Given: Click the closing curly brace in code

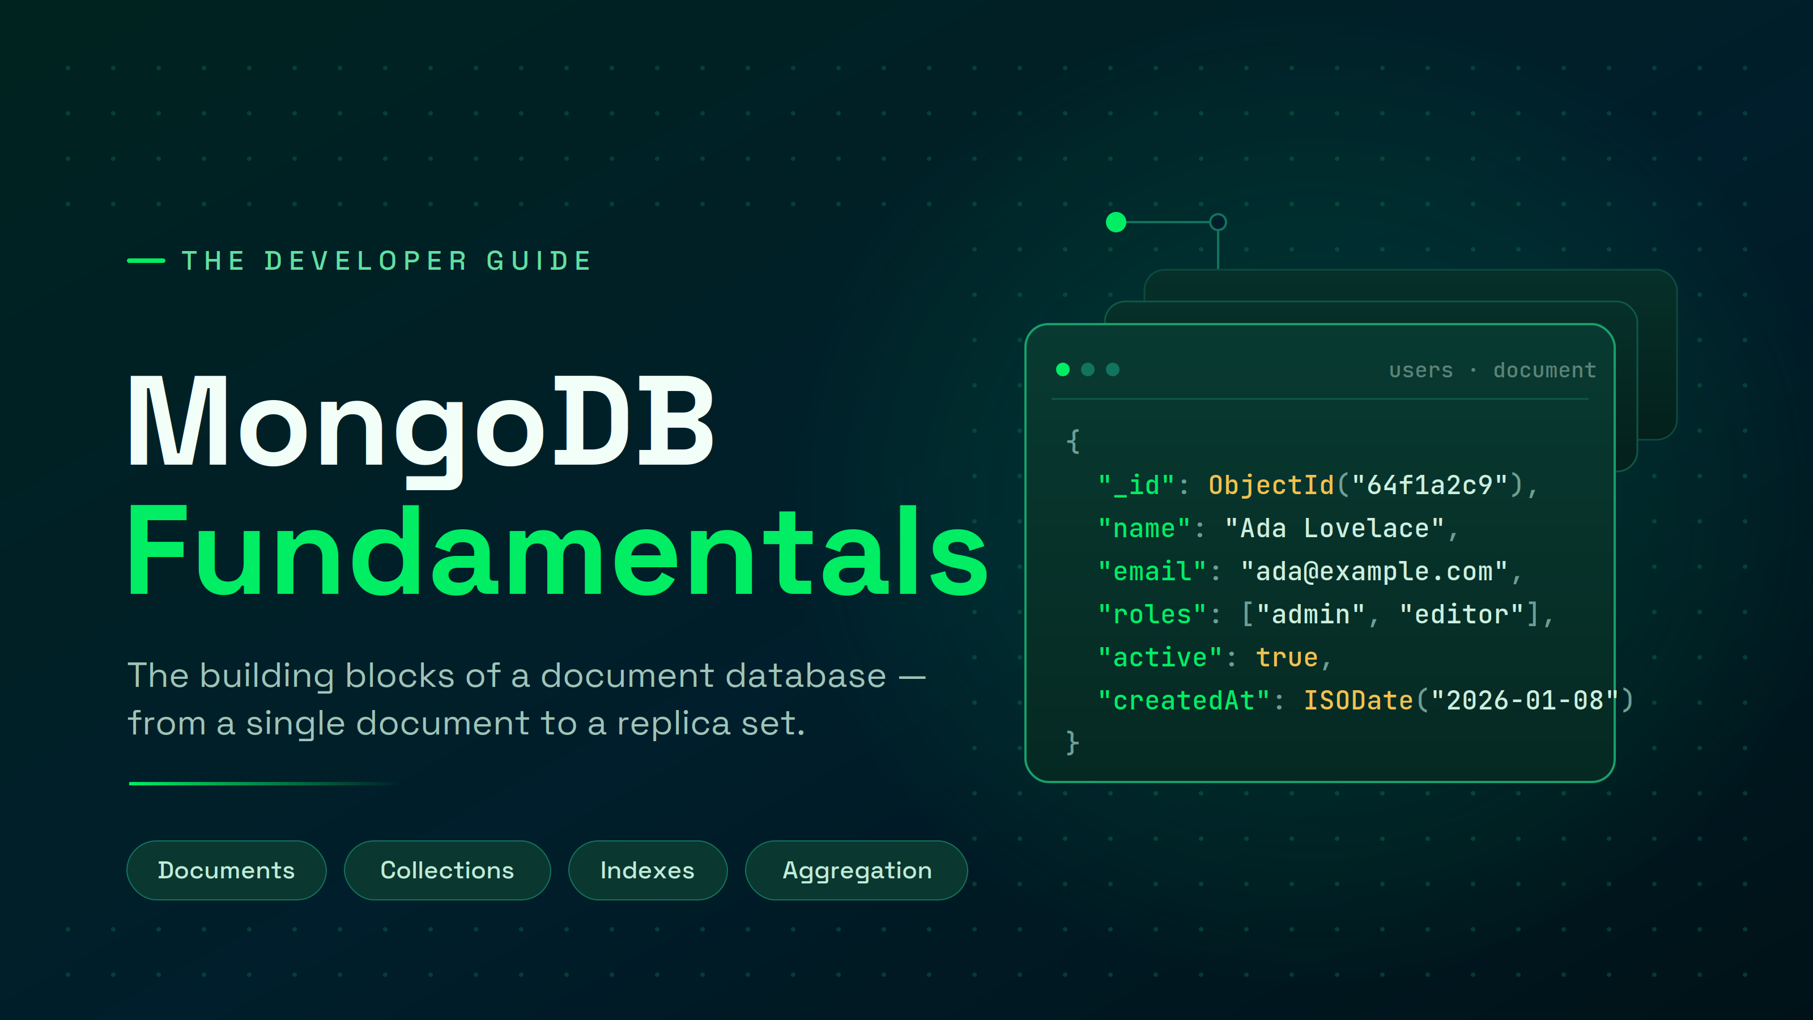Looking at the screenshot, I should point(1073,743).
